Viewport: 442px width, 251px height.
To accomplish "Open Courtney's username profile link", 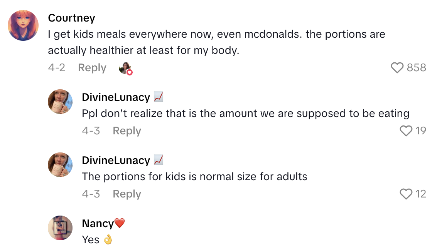I will [71, 18].
